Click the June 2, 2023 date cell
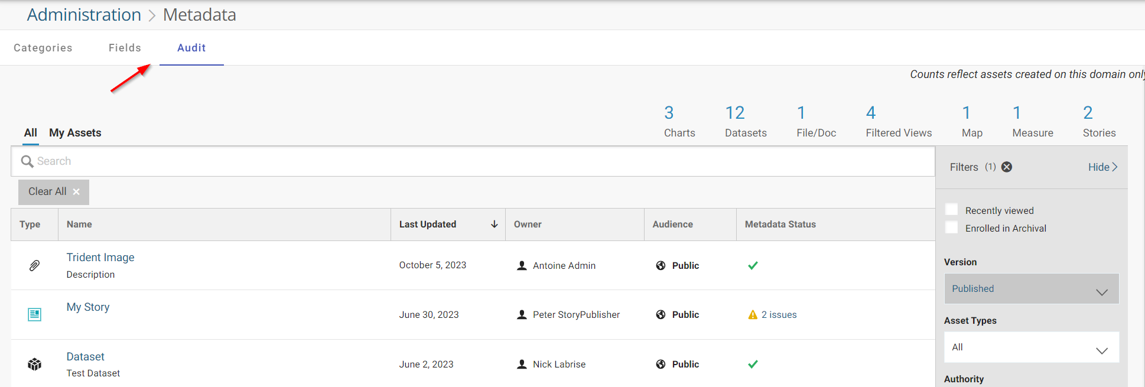 [x=426, y=365]
